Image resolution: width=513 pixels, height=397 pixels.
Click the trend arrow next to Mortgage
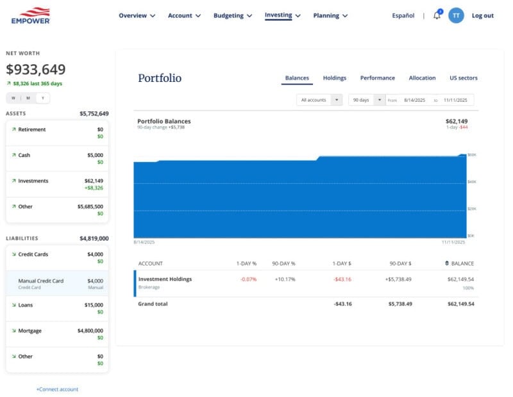click(x=13, y=331)
